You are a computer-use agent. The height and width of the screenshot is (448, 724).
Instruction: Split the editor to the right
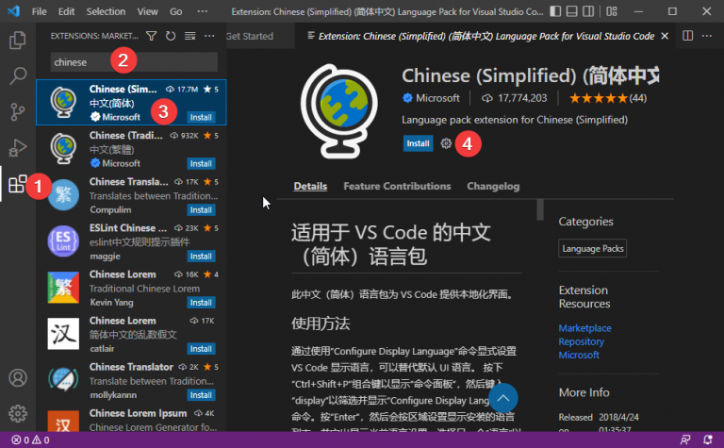coord(687,36)
